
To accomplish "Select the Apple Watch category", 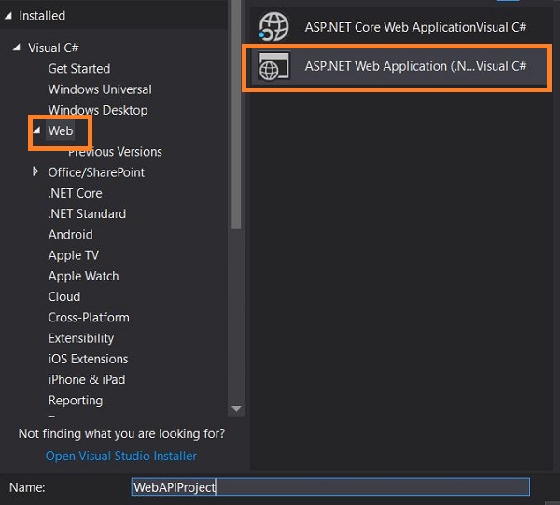I will 84,276.
